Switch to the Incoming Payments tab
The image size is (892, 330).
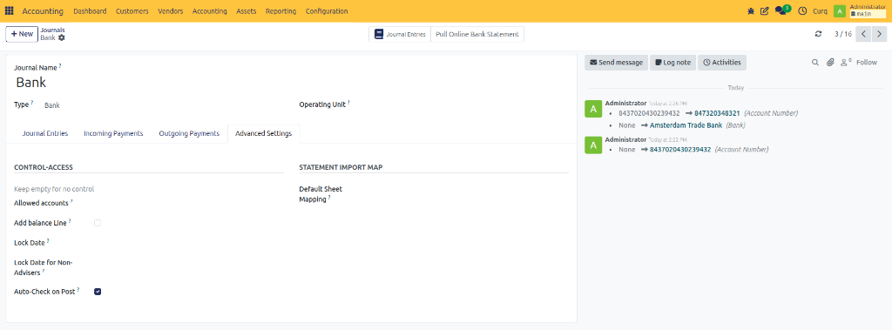pos(113,133)
